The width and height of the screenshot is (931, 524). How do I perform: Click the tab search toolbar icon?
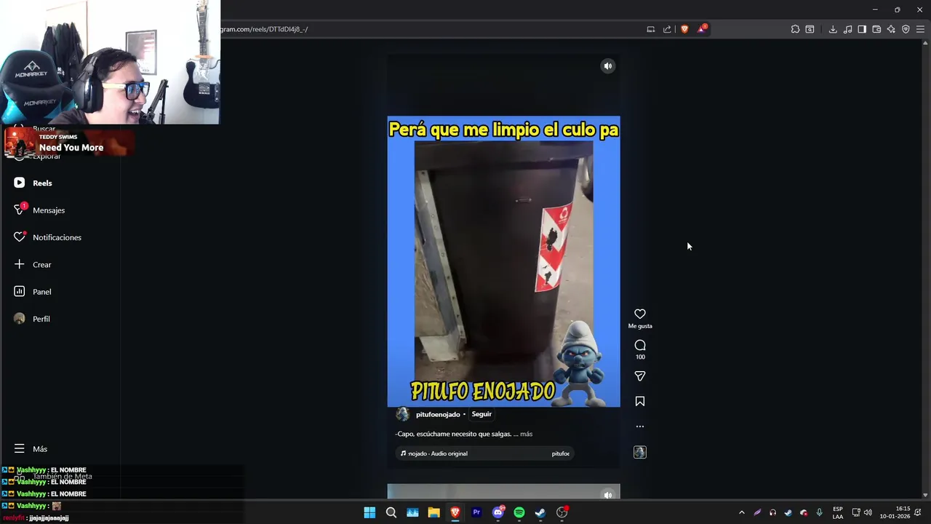click(x=810, y=29)
